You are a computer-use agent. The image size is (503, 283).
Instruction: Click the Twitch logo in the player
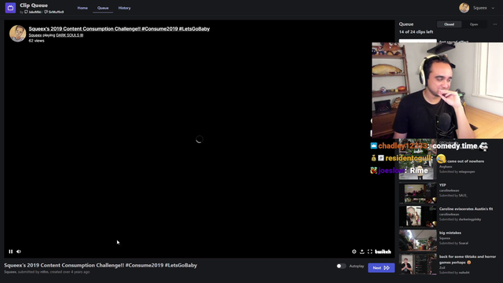383,252
